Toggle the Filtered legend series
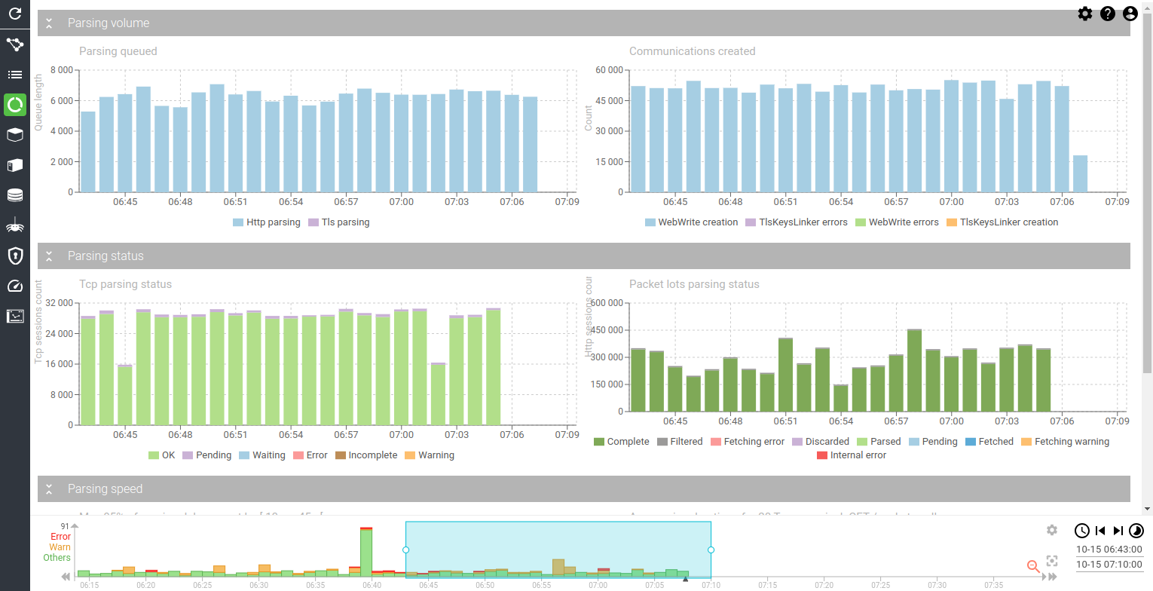1153x591 pixels. tap(680, 442)
